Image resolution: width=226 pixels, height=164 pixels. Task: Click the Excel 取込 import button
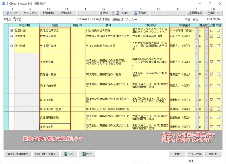click(x=87, y=154)
